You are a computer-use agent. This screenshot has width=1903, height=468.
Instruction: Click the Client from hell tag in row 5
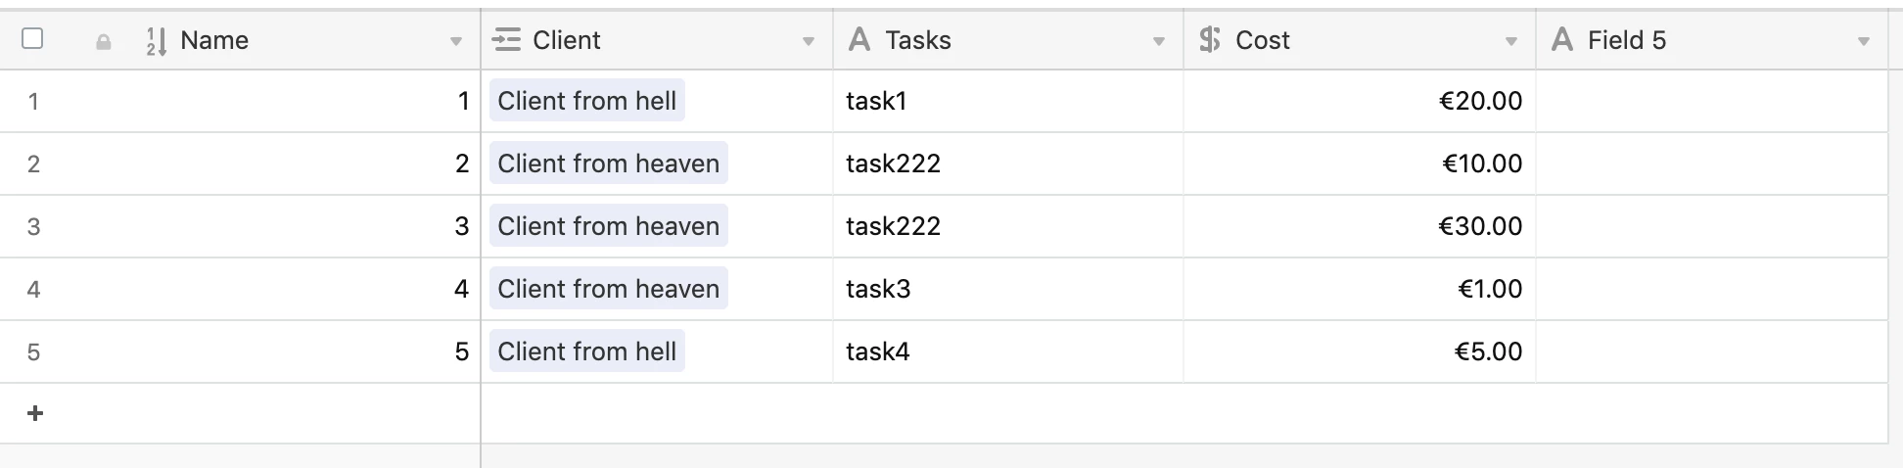click(x=587, y=351)
